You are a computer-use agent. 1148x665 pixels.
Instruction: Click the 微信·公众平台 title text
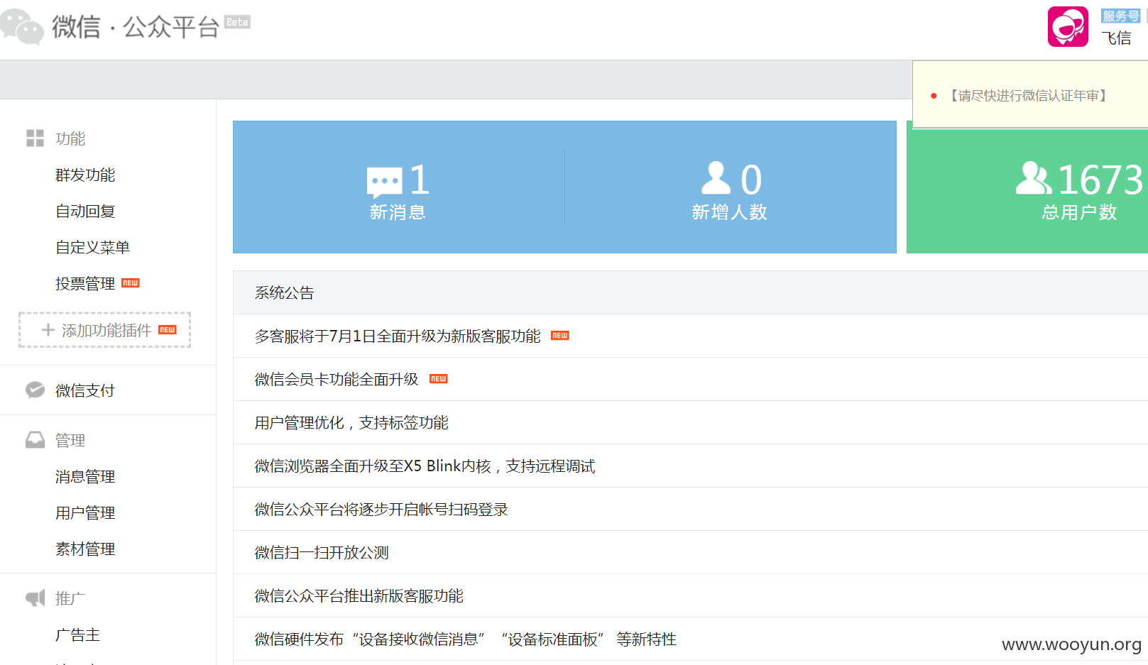[x=135, y=27]
